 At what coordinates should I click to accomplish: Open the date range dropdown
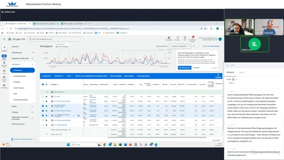(180, 46)
